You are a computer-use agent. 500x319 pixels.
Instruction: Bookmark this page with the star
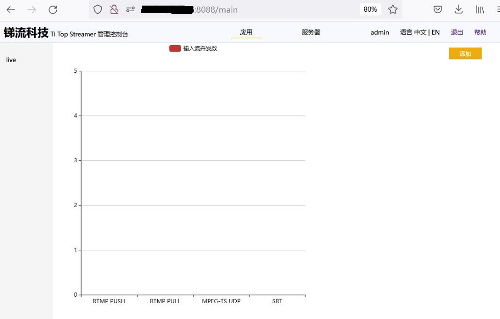pos(393,10)
